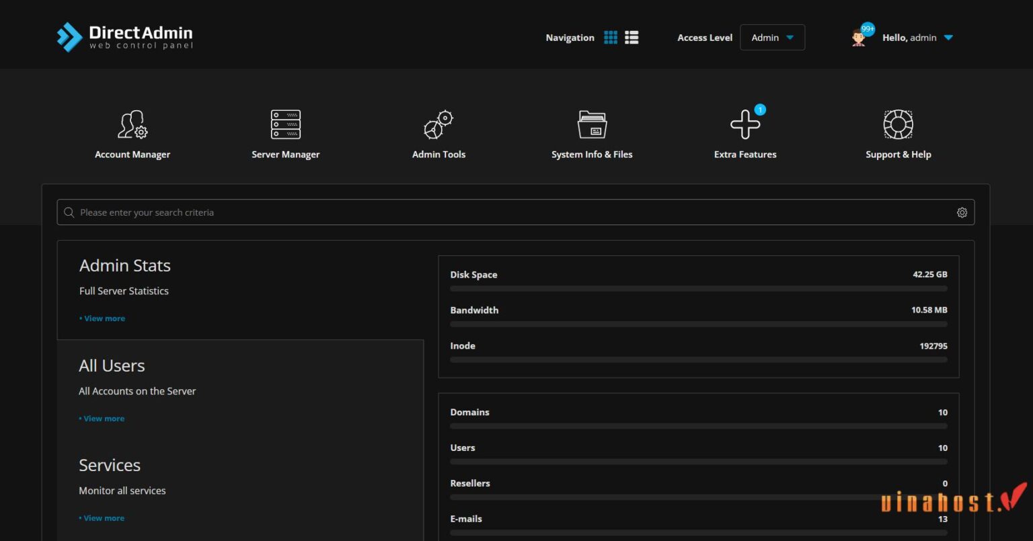Click View more under Admin Stats

[x=104, y=319]
